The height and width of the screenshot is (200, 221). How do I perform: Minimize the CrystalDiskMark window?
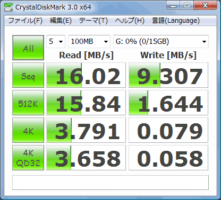(x=173, y=5)
